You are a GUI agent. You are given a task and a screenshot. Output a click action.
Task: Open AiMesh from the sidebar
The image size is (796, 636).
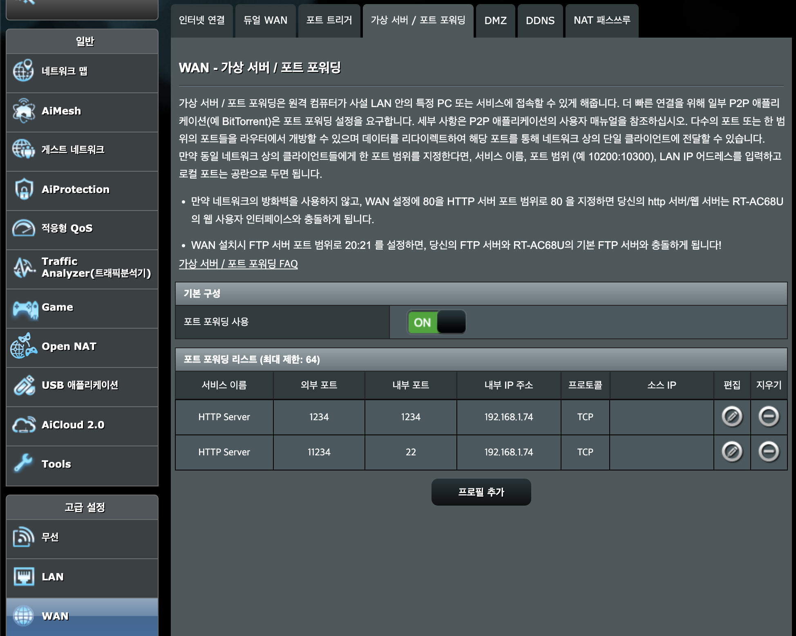click(x=61, y=111)
